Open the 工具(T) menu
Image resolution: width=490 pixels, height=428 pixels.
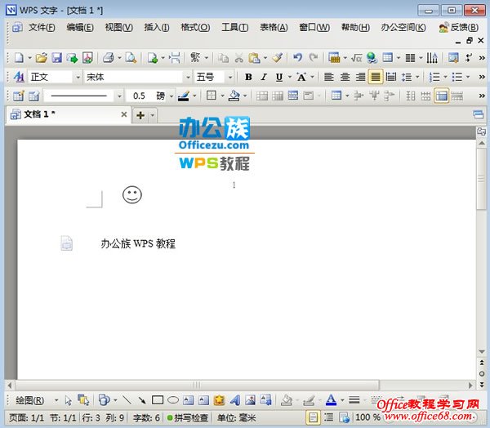pyautogui.click(x=234, y=28)
